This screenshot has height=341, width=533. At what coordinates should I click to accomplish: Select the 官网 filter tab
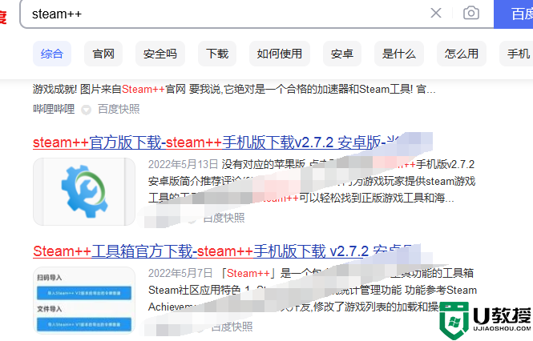pyautogui.click(x=103, y=54)
